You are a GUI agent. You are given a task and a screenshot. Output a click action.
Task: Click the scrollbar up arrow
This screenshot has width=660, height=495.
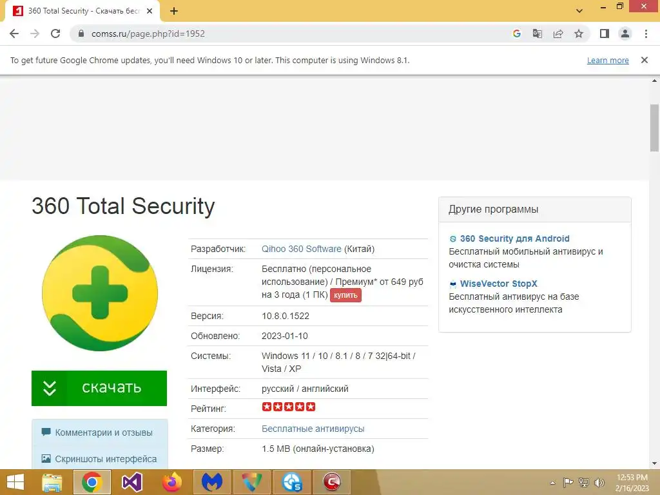[655, 80]
